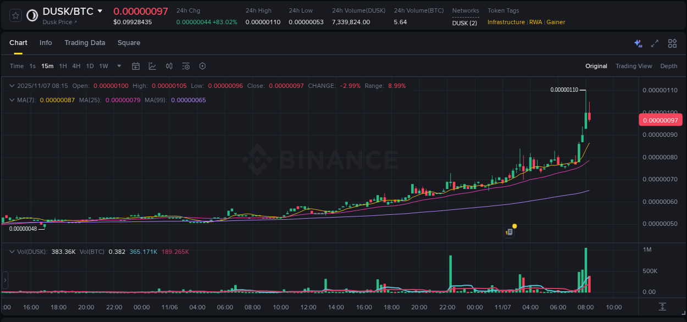Open the chart settings hexagon icon
This screenshot has height=322, width=687.
pyautogui.click(x=202, y=66)
